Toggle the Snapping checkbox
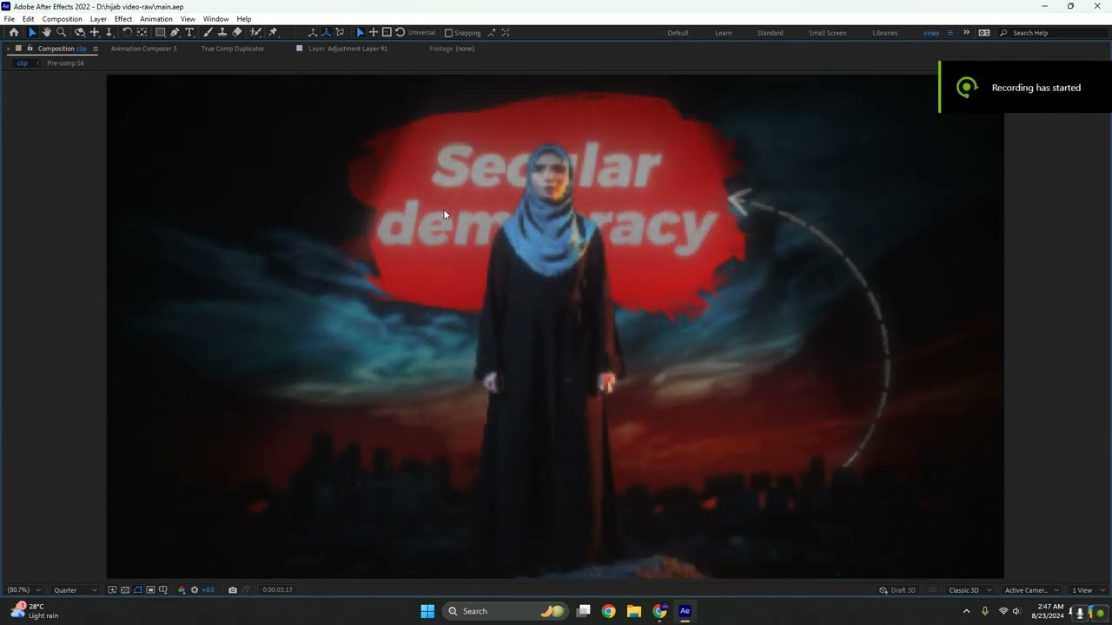The image size is (1112, 625). pyautogui.click(x=448, y=33)
